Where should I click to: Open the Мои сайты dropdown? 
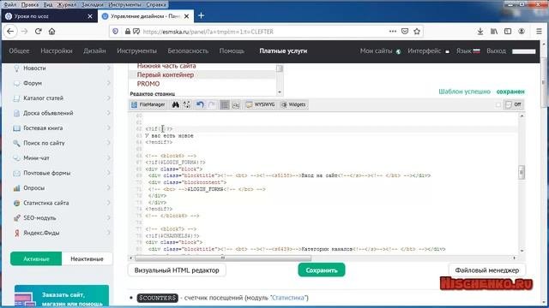coord(380,51)
